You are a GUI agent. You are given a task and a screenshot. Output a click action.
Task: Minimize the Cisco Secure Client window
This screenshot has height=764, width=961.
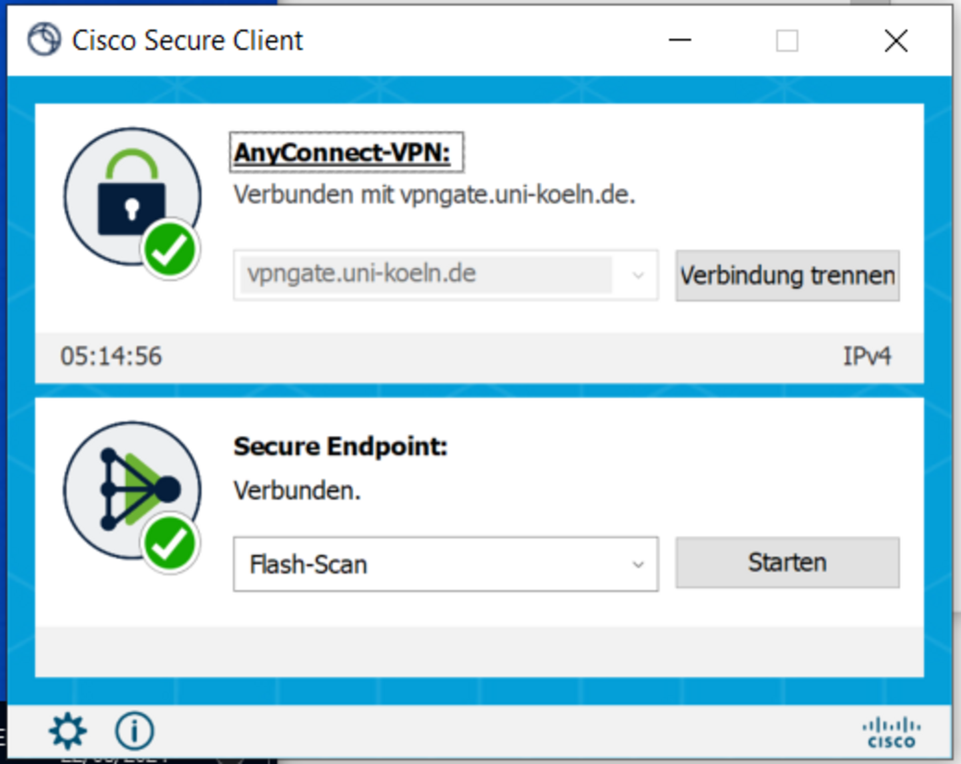pos(680,40)
